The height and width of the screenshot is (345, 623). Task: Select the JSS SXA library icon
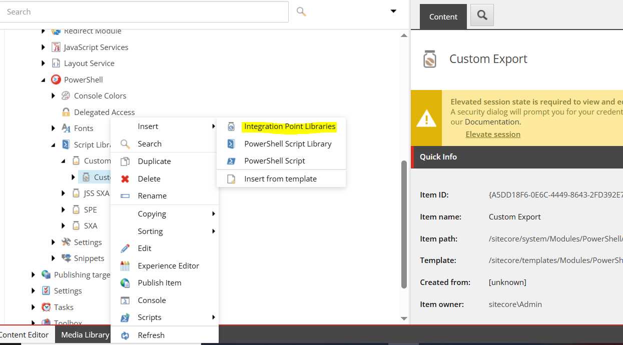(x=76, y=193)
